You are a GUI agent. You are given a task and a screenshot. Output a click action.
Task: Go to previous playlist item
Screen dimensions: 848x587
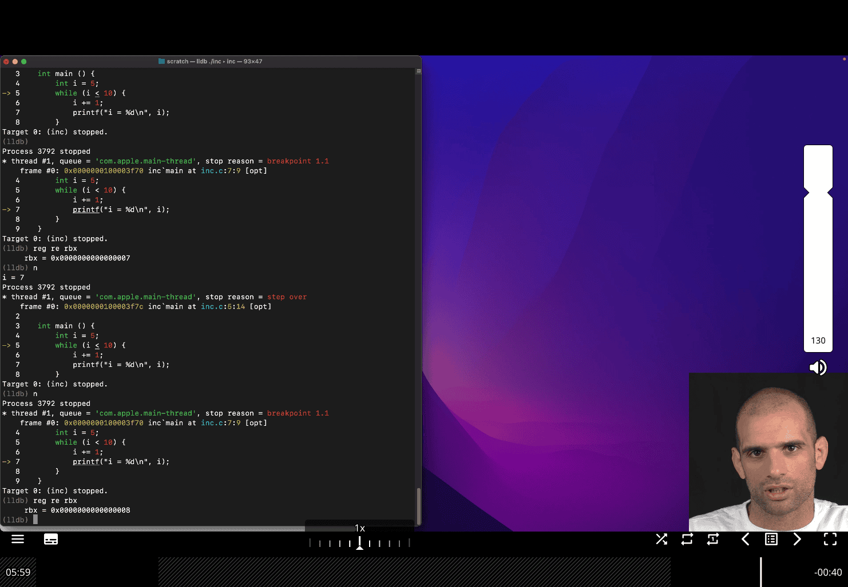pos(745,539)
